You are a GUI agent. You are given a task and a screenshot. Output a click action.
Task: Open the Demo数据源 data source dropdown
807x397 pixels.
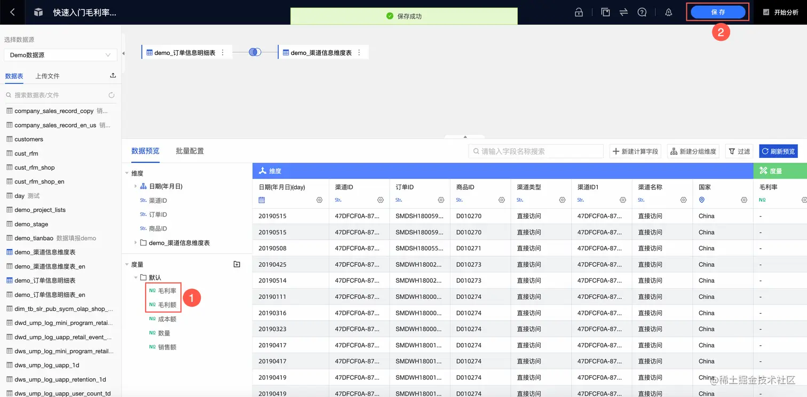click(60, 55)
